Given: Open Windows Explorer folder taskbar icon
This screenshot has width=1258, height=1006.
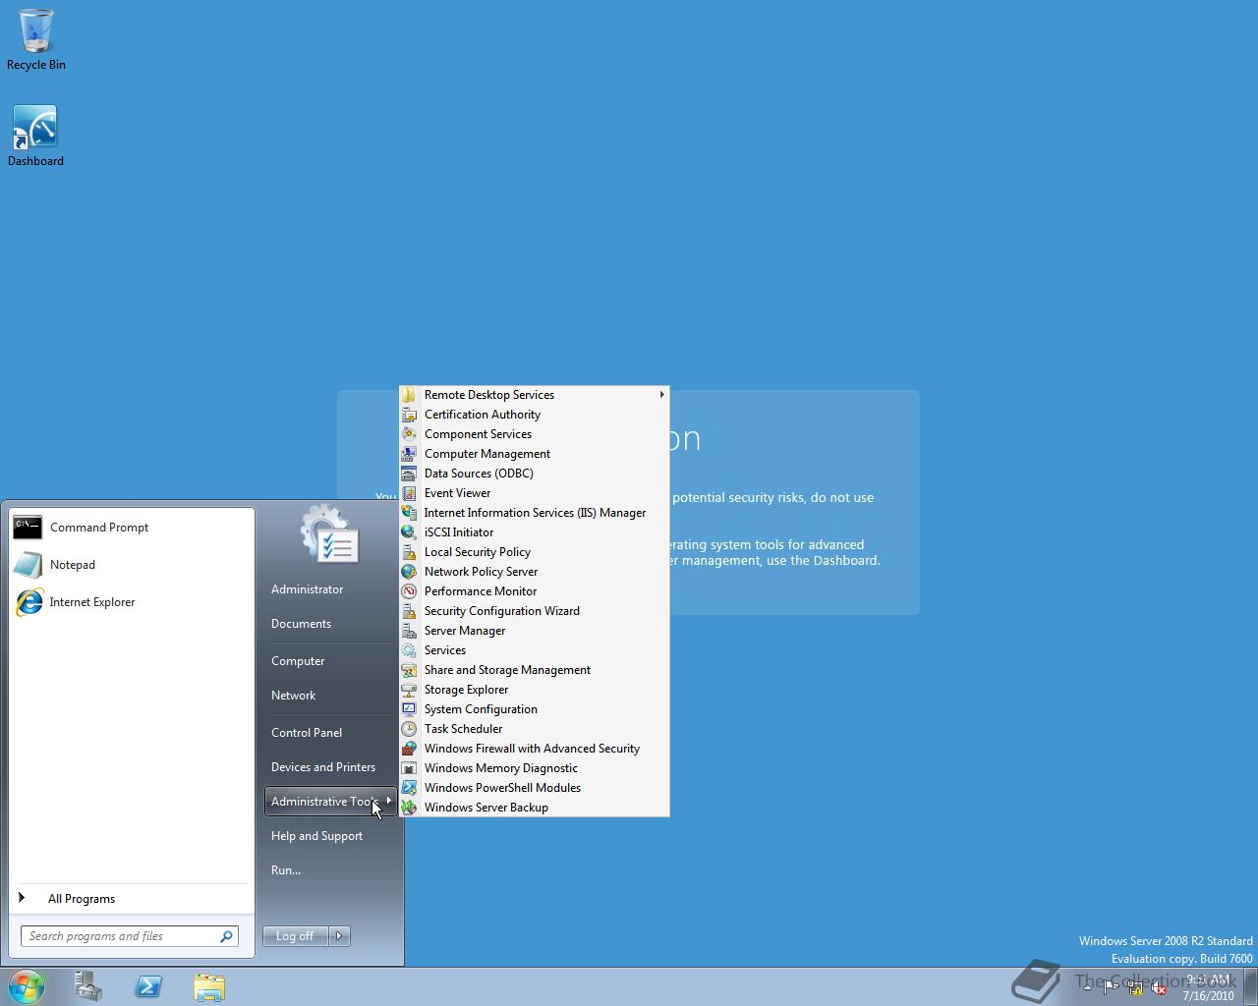Looking at the screenshot, I should 209,986.
